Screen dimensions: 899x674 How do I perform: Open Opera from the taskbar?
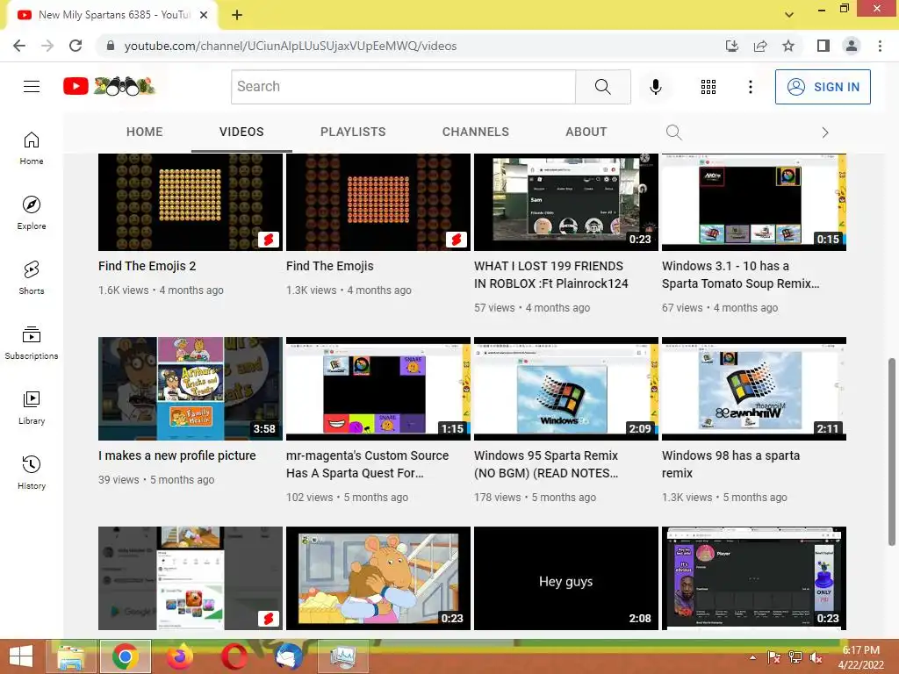234,656
